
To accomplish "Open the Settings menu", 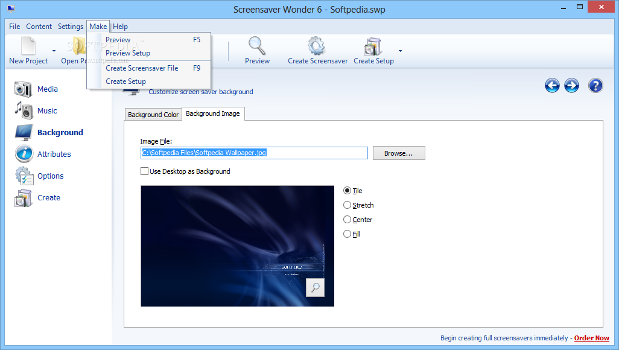I will pos(70,27).
